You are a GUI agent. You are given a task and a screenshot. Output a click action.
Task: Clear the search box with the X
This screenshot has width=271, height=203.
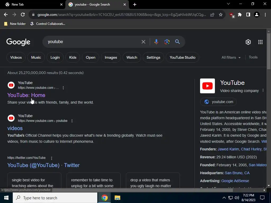pos(143,42)
